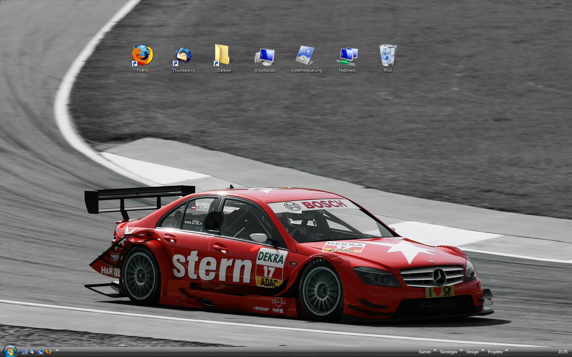The height and width of the screenshot is (357, 572).
Task: Click Show Desktop in quick launch
Action: click(x=25, y=352)
